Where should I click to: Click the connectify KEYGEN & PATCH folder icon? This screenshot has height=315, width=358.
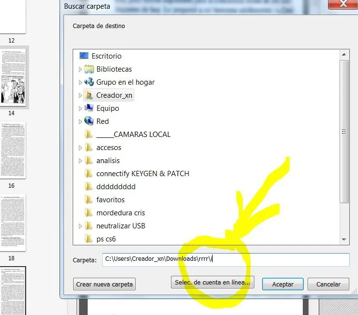coord(88,174)
